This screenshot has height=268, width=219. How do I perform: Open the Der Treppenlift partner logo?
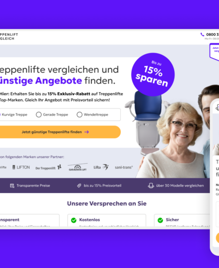49,168
